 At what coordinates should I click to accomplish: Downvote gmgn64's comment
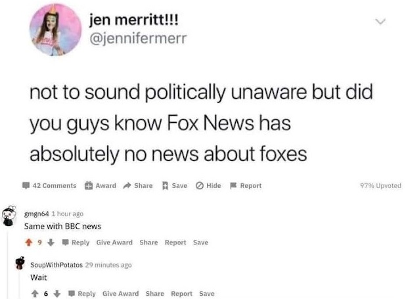click(49, 242)
